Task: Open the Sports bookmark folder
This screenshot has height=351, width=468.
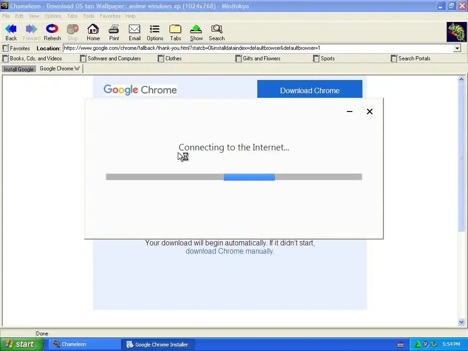Action: tap(324, 58)
